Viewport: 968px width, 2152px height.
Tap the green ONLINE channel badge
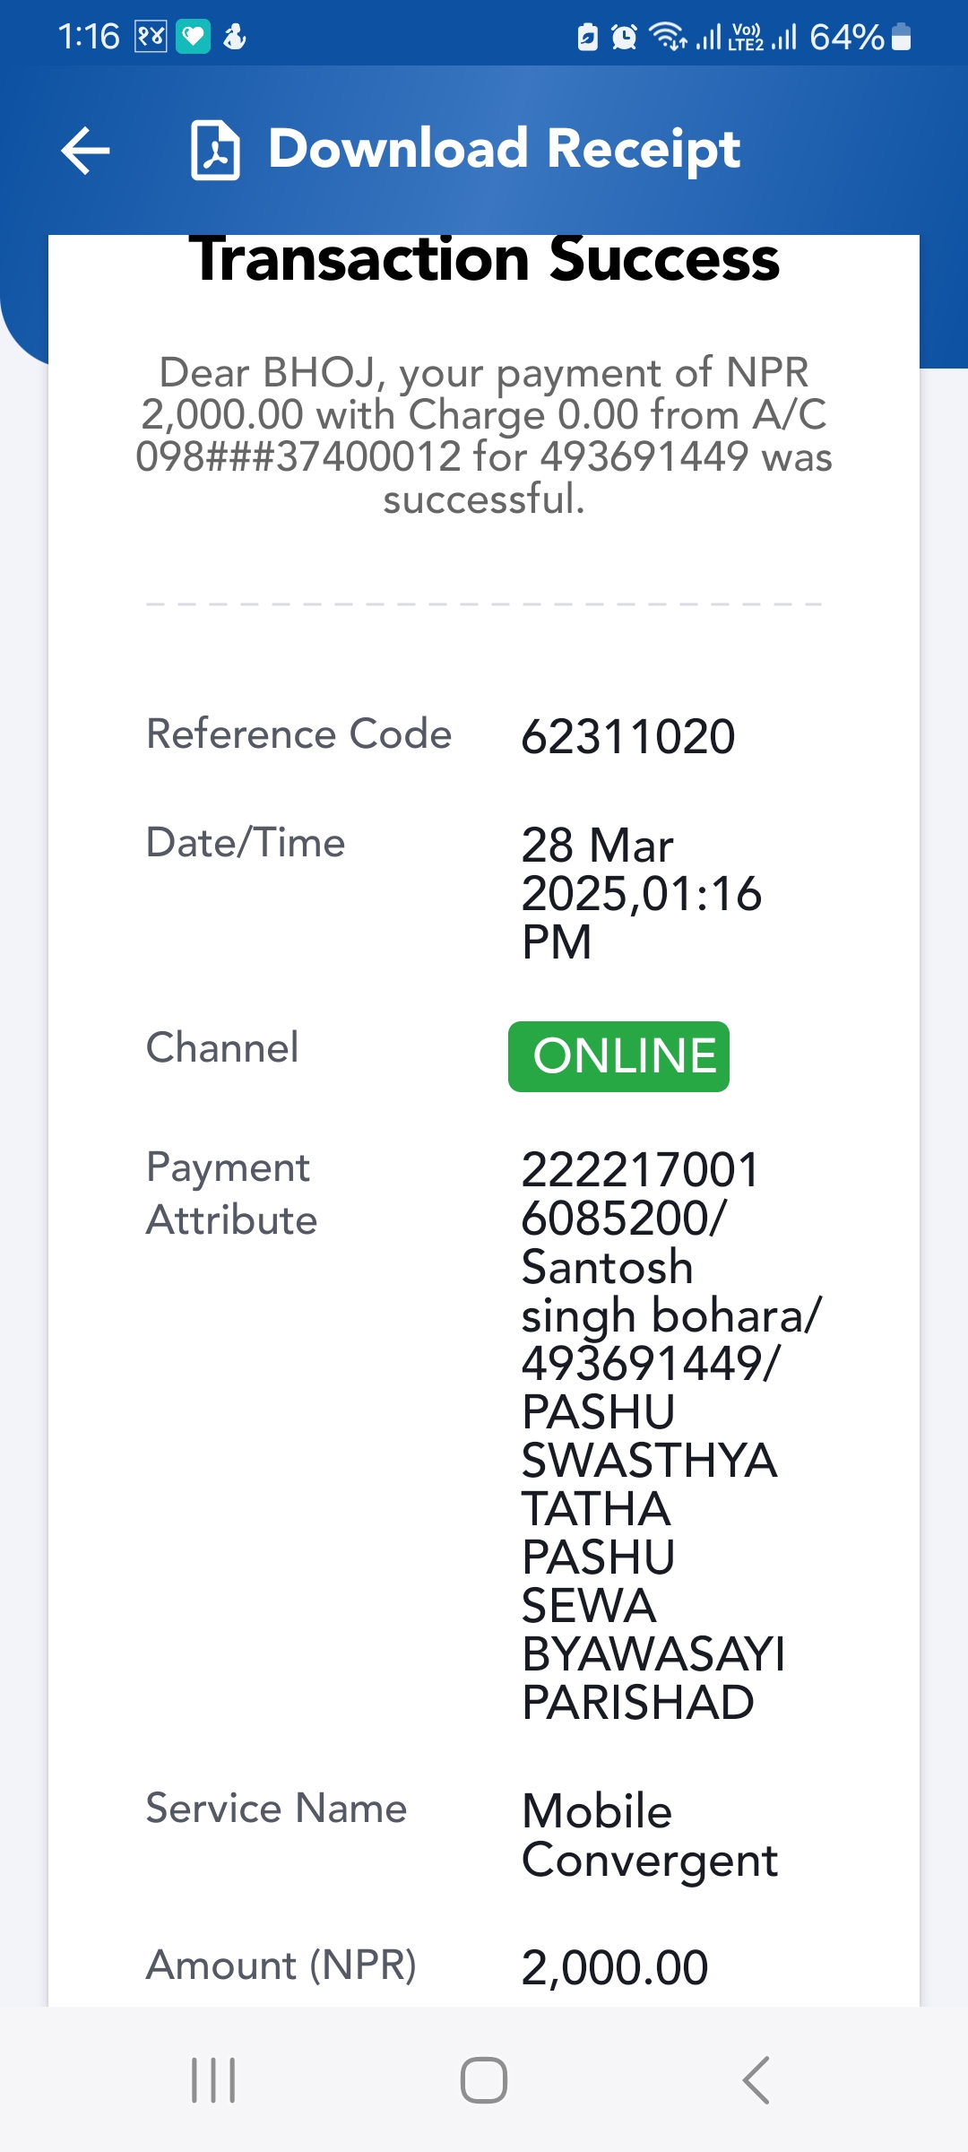[618, 1056]
